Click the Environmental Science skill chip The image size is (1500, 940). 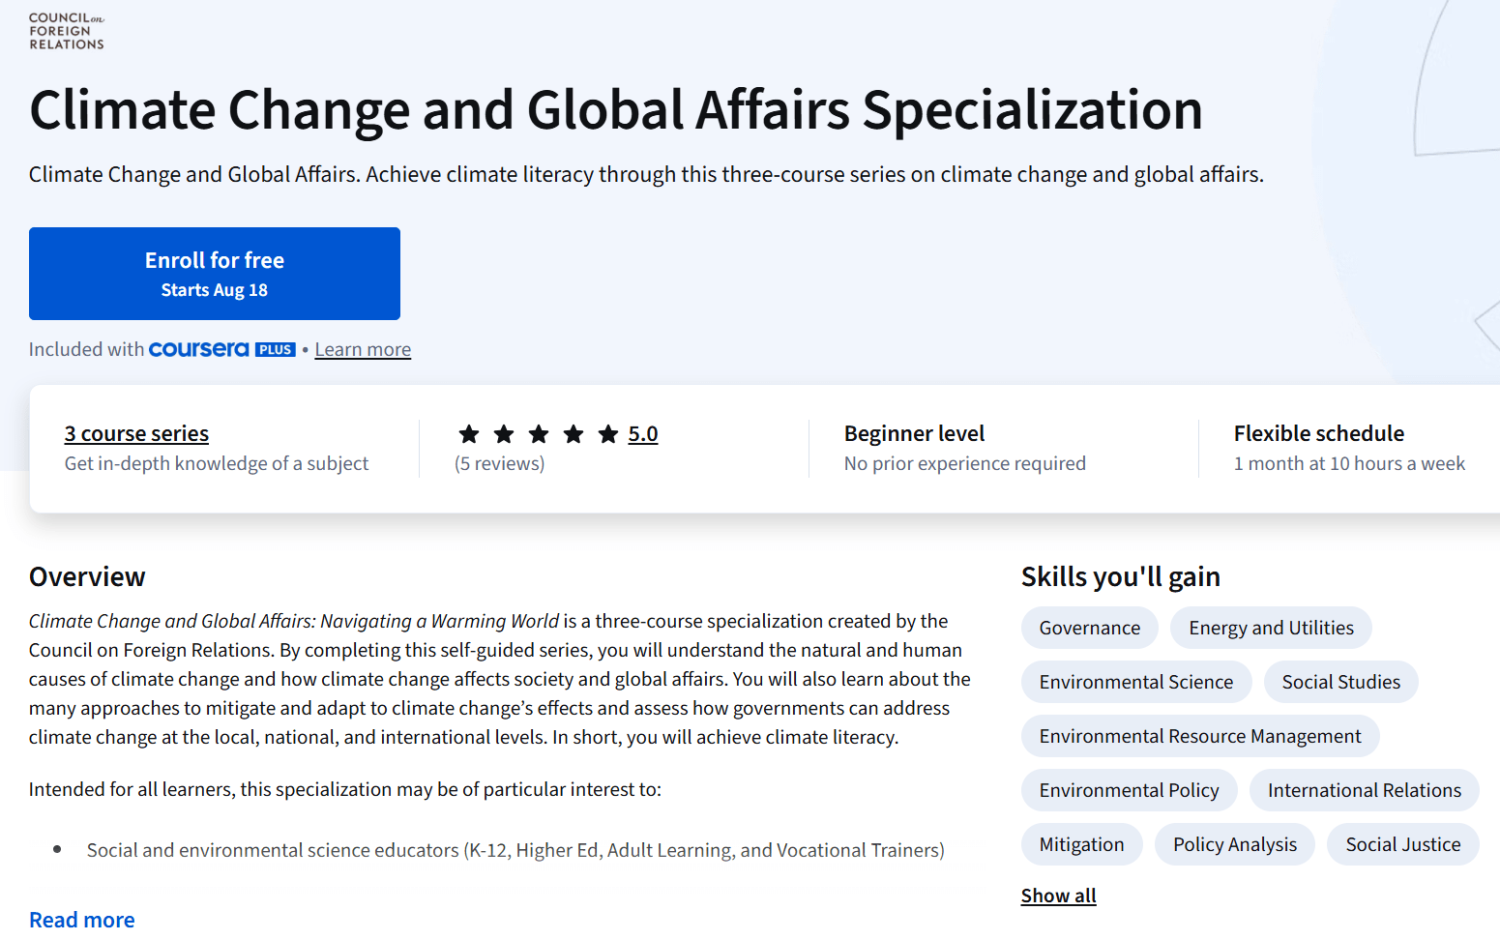point(1135,682)
